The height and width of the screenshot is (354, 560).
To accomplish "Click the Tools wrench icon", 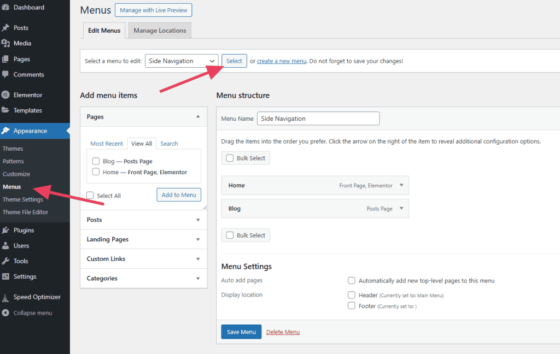I will 5,261.
